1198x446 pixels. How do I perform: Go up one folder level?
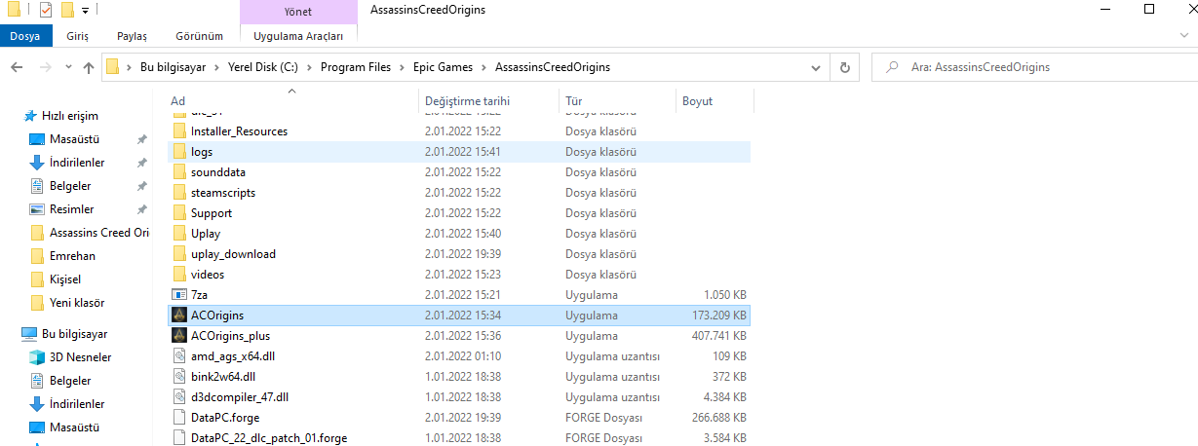pyautogui.click(x=89, y=68)
